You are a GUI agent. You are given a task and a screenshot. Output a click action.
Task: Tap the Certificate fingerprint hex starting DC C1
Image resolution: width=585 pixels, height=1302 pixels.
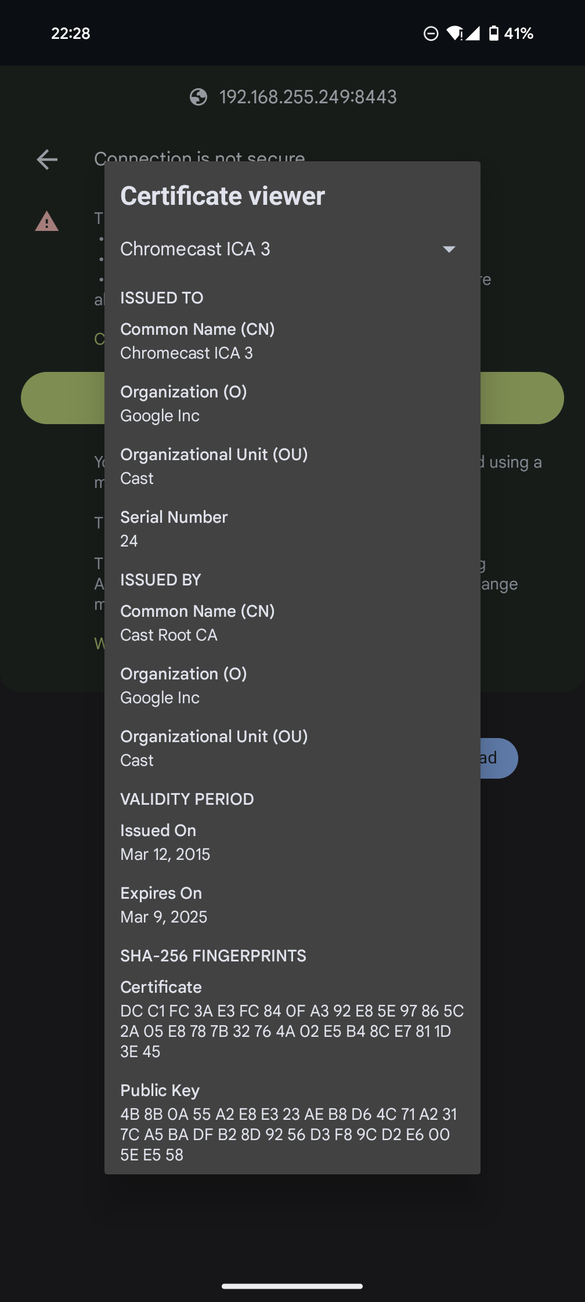click(292, 1031)
